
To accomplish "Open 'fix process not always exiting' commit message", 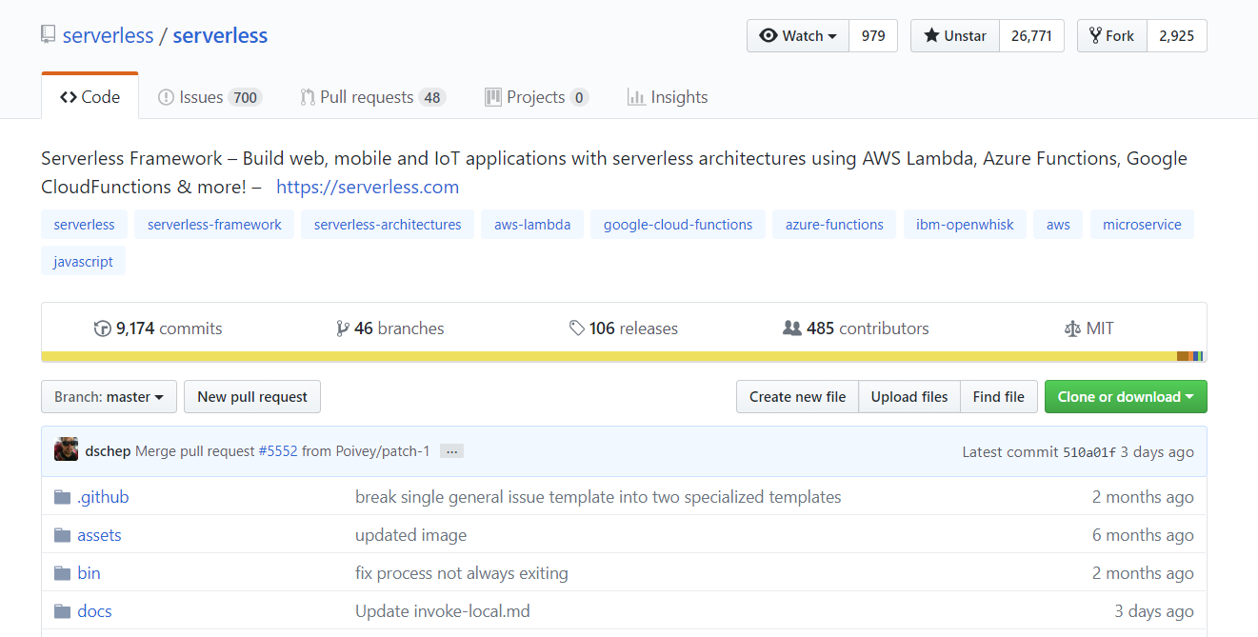I will pyautogui.click(x=462, y=573).
